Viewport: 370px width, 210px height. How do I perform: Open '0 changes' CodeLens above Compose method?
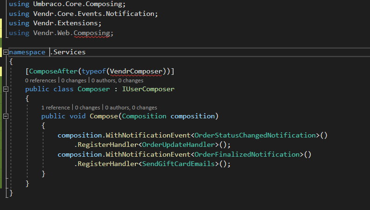pos(88,108)
